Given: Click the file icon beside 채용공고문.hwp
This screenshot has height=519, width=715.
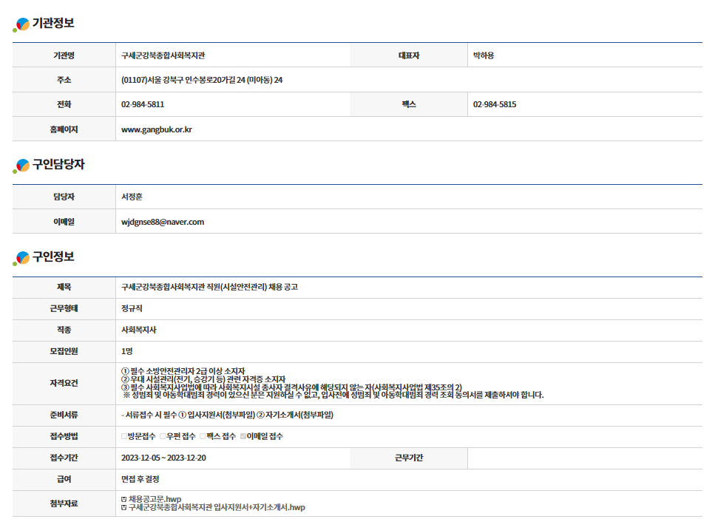Looking at the screenshot, I should (x=123, y=499).
